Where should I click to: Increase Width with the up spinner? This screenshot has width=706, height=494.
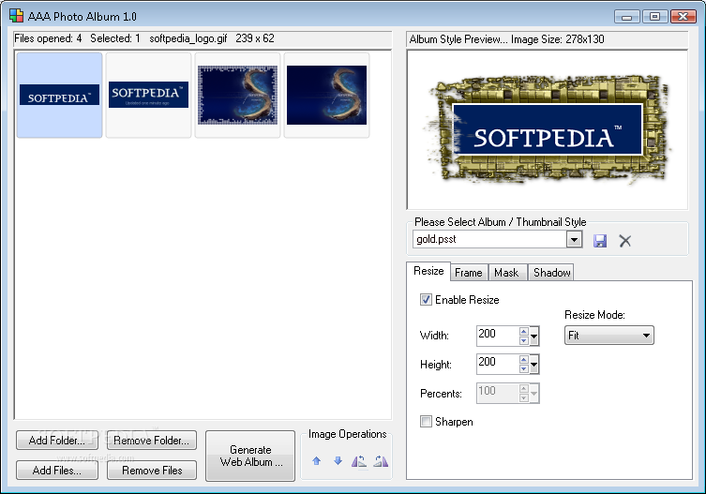point(524,332)
